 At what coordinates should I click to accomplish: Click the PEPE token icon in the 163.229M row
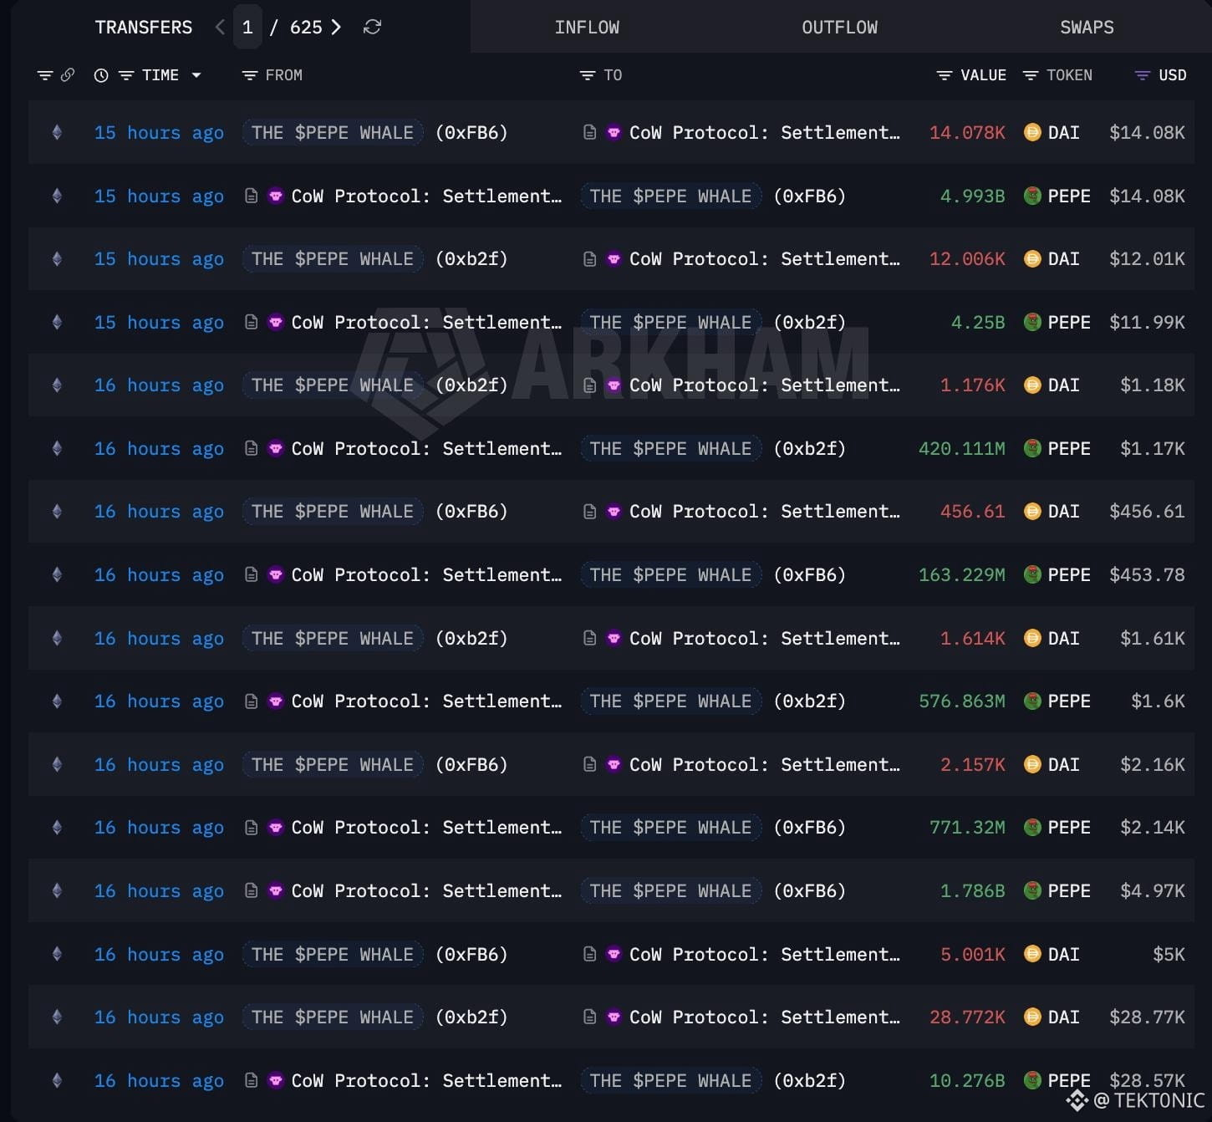tap(1032, 574)
